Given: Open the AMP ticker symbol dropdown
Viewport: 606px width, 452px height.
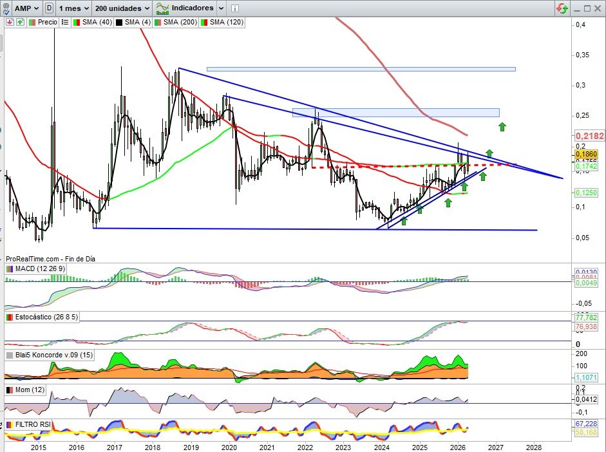Looking at the screenshot, I should click(x=26, y=8).
